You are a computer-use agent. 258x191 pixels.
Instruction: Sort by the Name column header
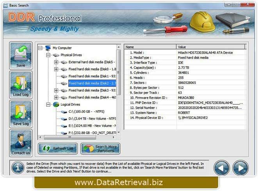150,47
